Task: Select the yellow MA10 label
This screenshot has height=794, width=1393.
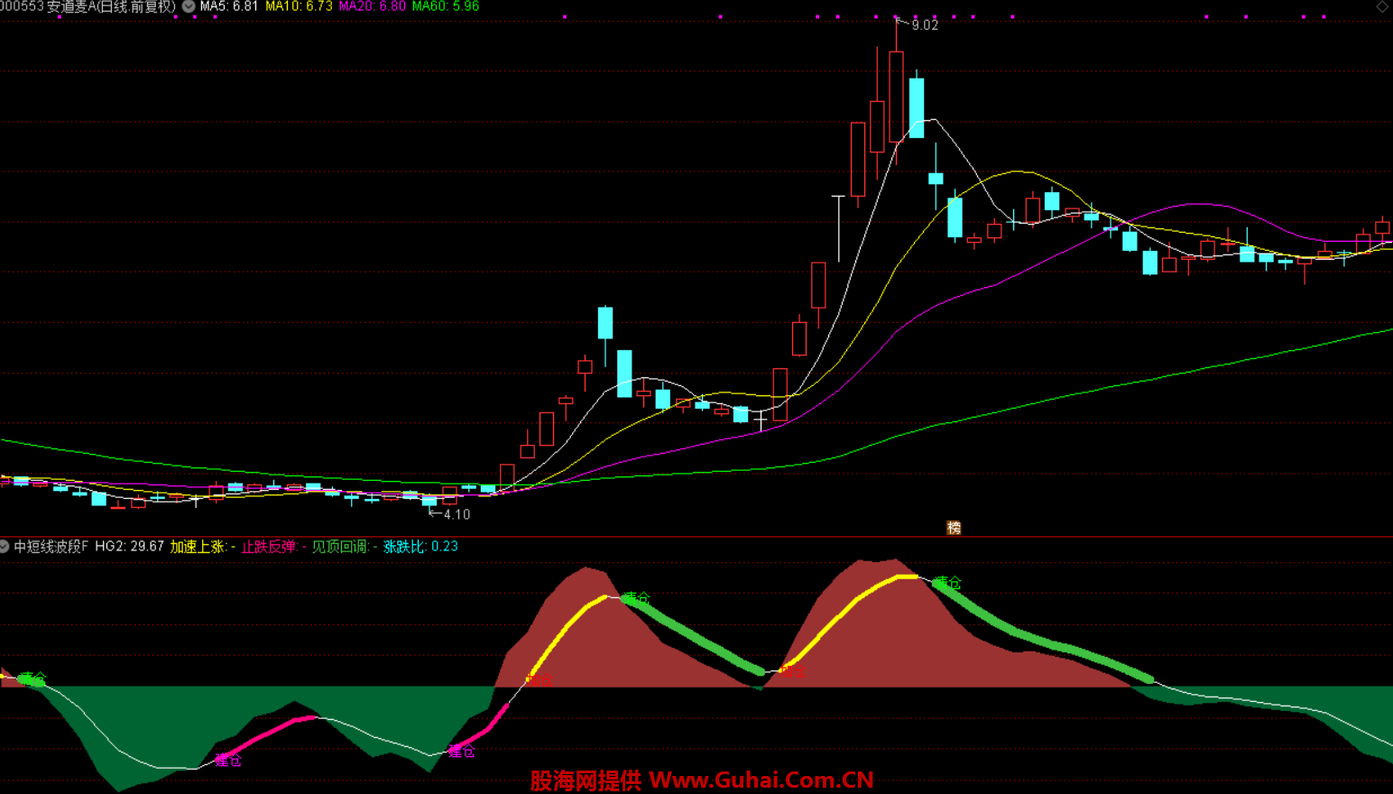Action: [299, 6]
